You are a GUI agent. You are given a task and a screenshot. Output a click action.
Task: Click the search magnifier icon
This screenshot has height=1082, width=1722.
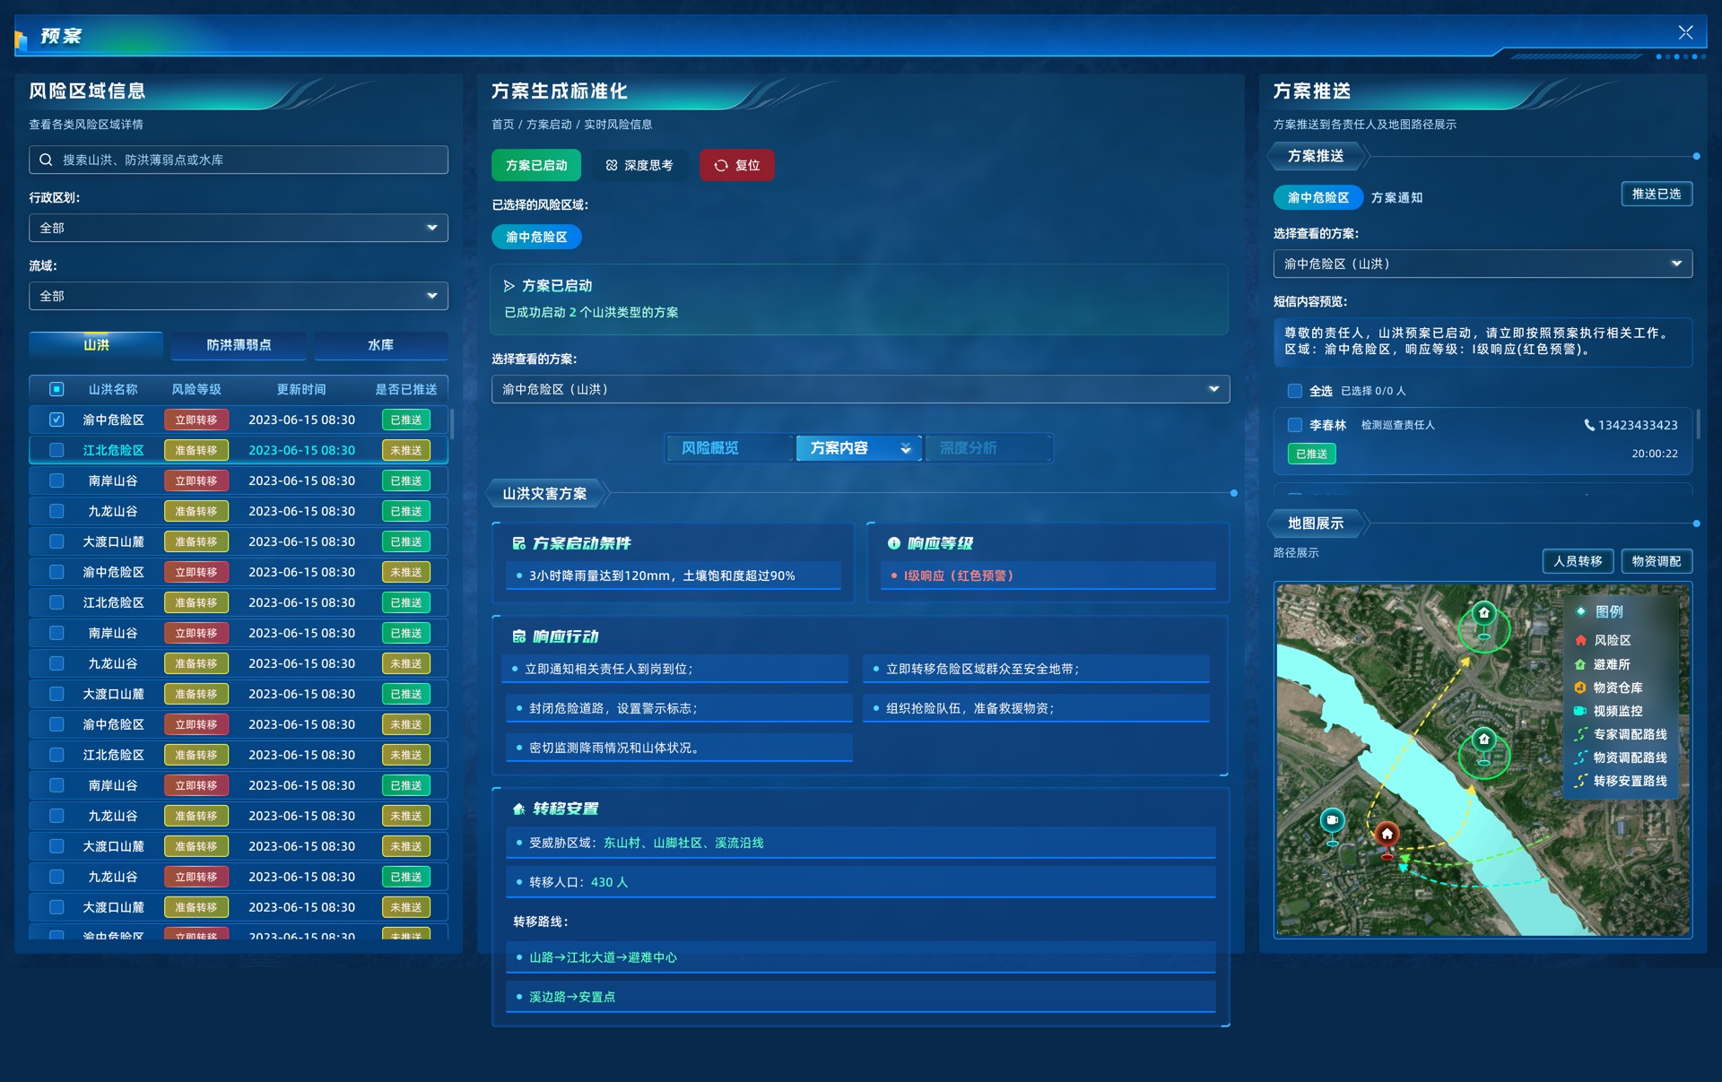click(46, 160)
